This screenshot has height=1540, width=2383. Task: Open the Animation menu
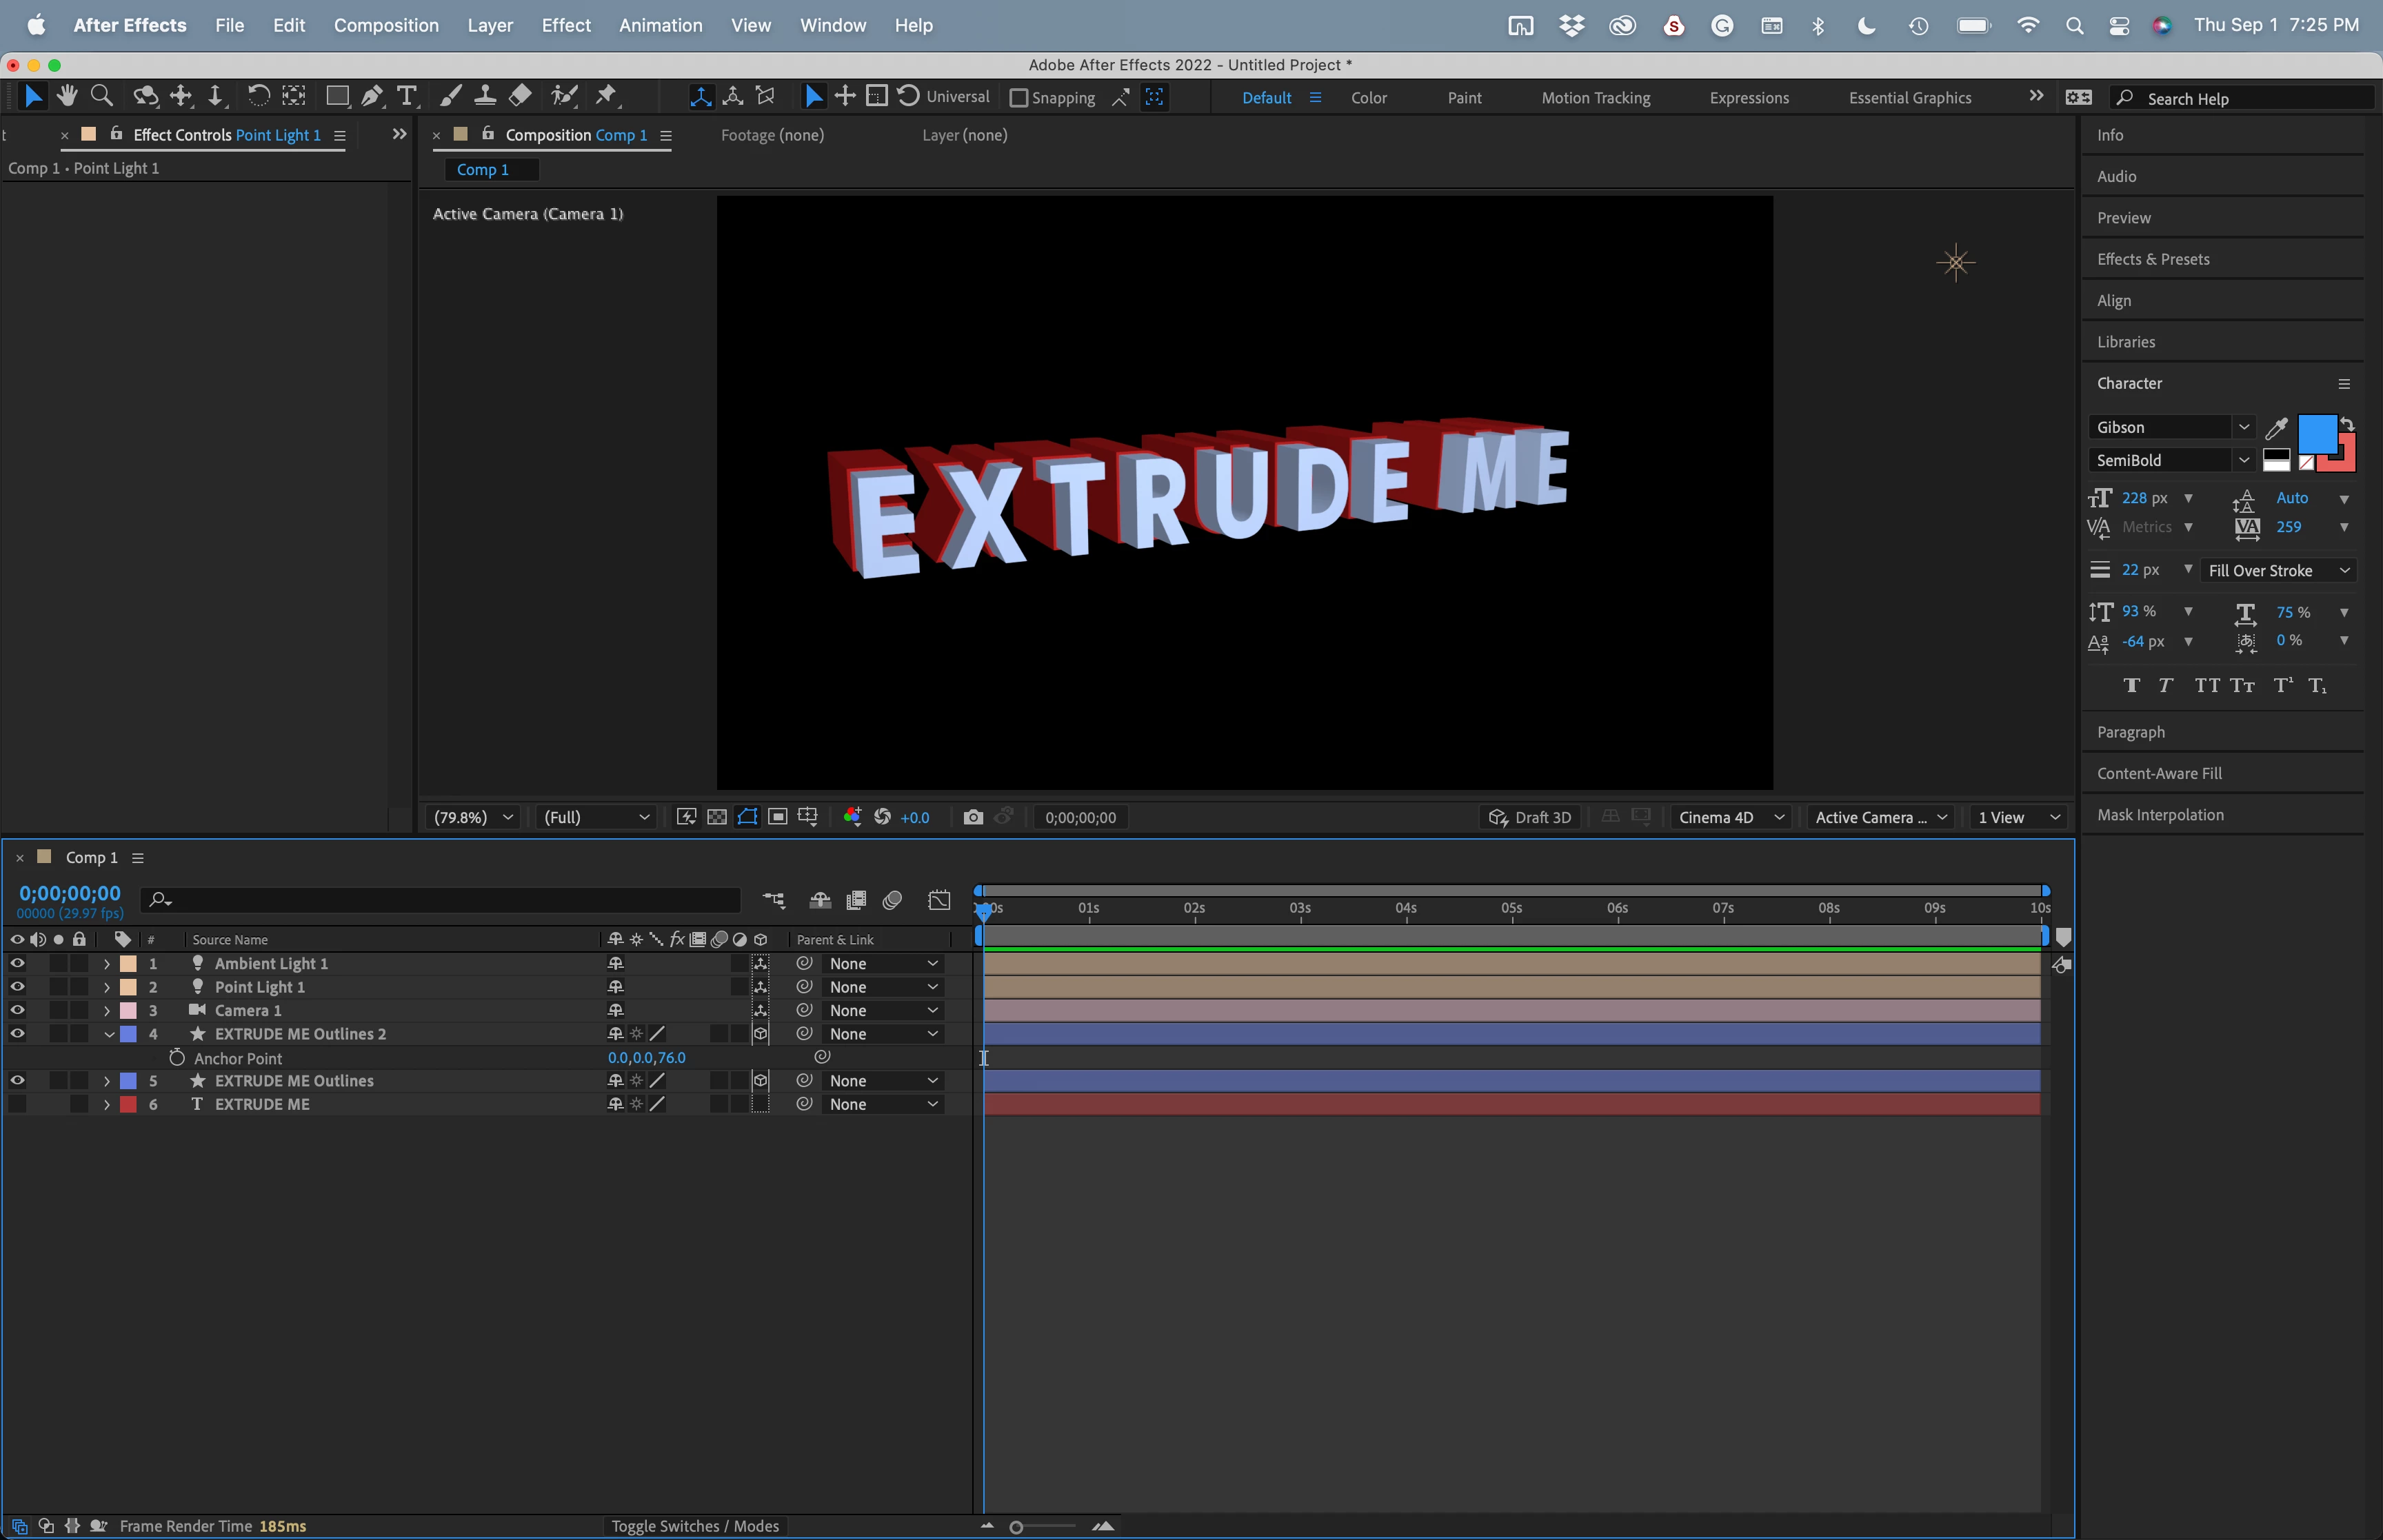coord(660,25)
